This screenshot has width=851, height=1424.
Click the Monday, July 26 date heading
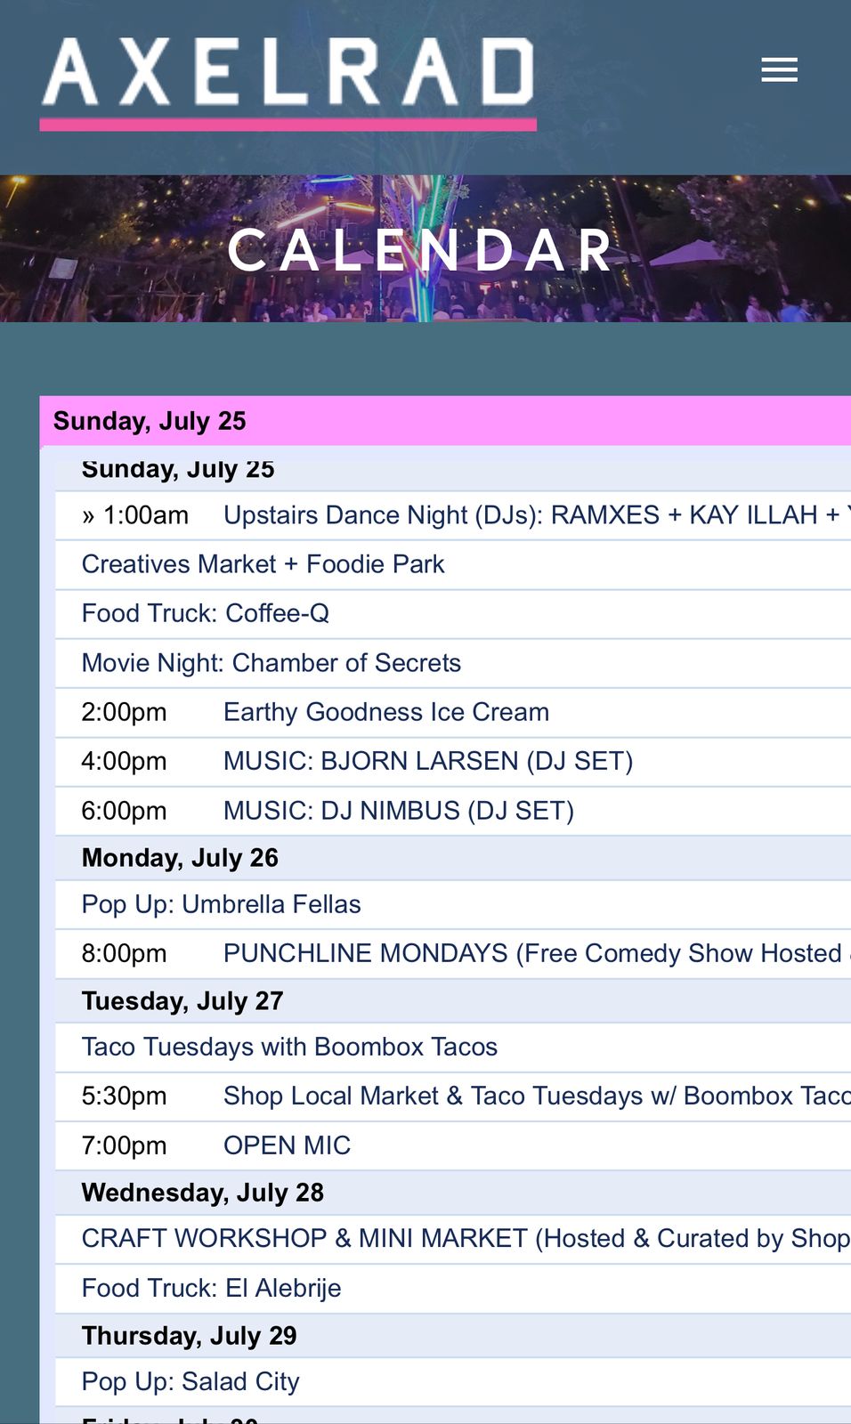coord(180,858)
